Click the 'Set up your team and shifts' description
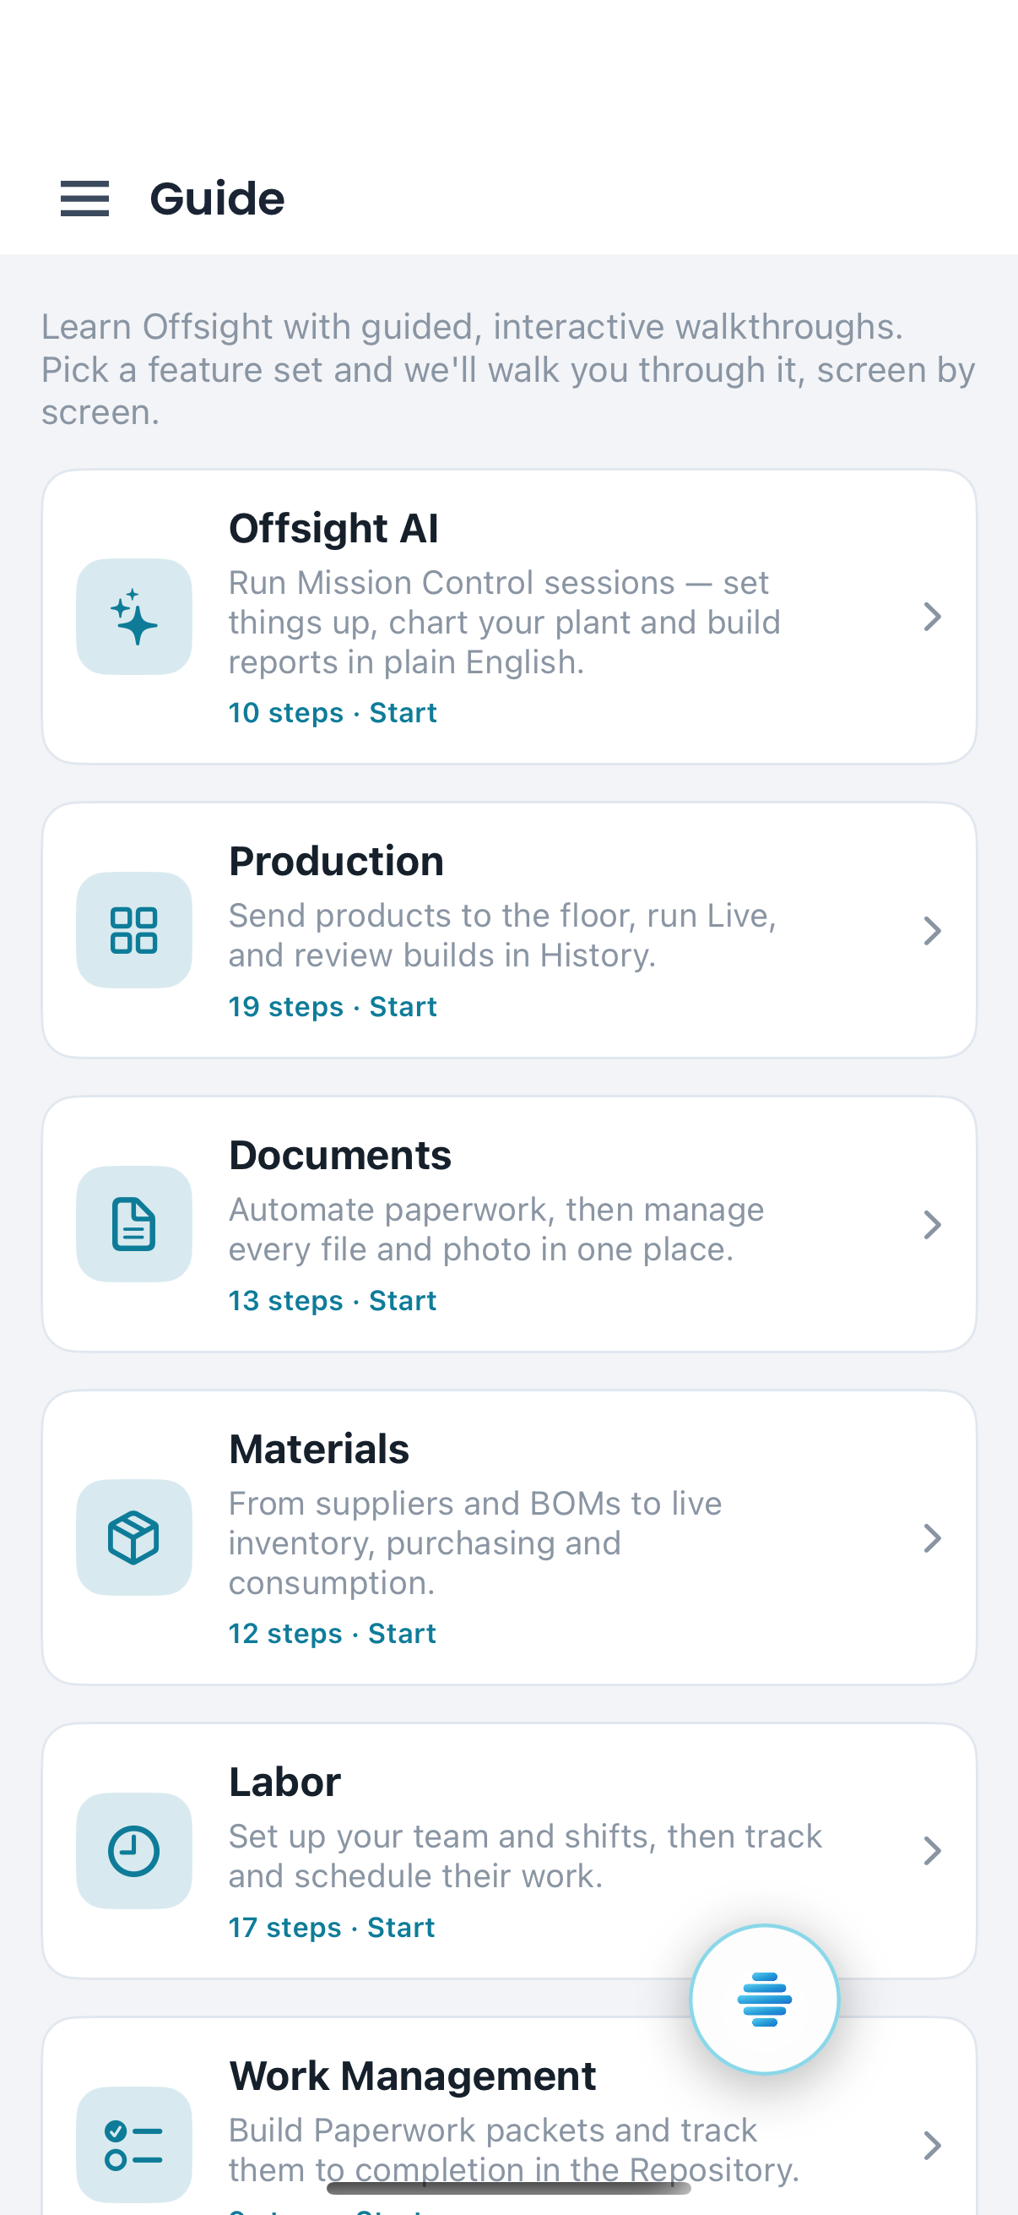The width and height of the screenshot is (1018, 2215). (525, 1856)
